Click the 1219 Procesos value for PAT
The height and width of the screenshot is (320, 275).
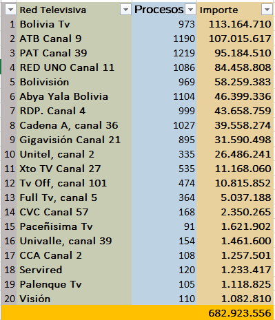[164, 53]
